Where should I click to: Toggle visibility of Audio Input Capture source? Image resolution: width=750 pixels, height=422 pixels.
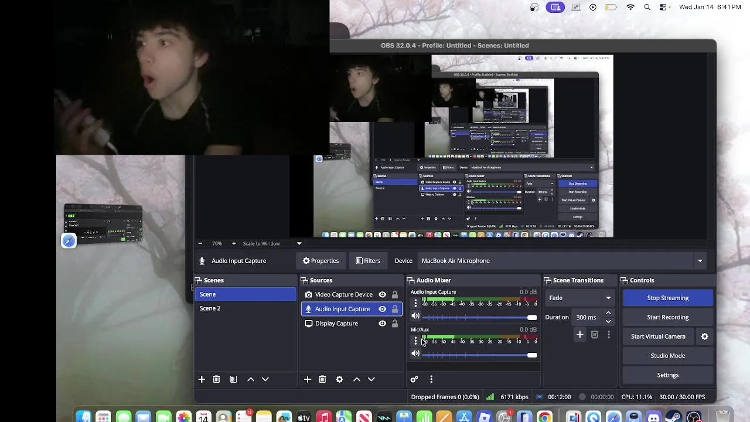click(x=382, y=309)
